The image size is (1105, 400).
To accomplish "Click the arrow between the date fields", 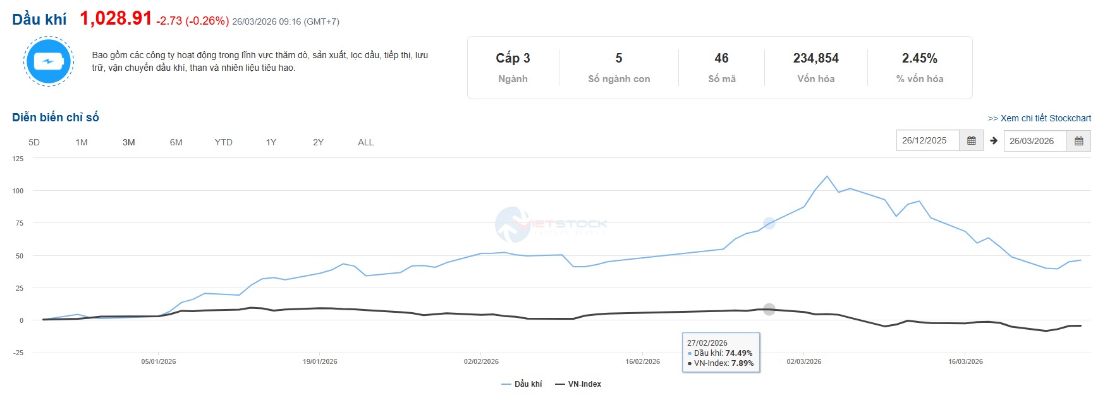I will pos(994,140).
